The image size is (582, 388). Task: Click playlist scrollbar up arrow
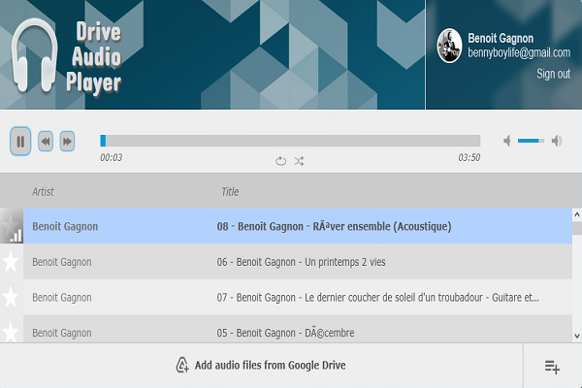click(577, 214)
